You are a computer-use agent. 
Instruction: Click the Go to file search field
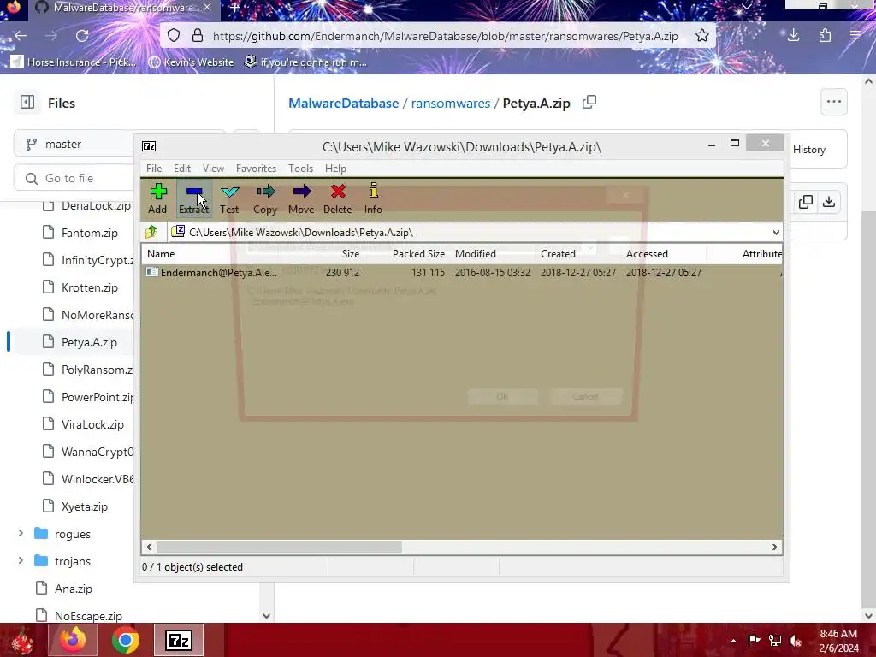pyautogui.click(x=75, y=178)
